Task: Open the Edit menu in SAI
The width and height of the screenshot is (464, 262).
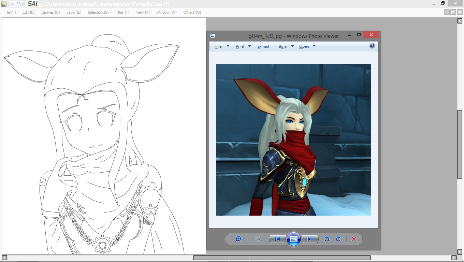Action: pos(28,12)
